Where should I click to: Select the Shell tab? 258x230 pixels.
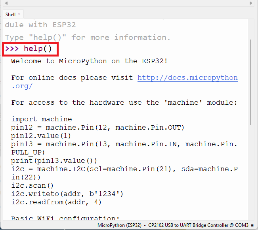(11, 15)
